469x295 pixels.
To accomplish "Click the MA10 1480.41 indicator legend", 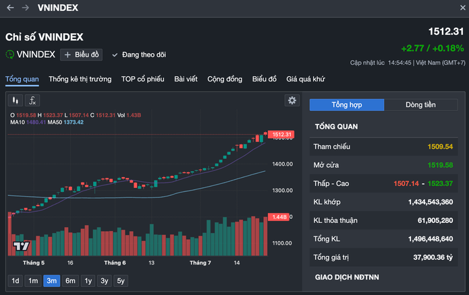I will coord(28,122).
